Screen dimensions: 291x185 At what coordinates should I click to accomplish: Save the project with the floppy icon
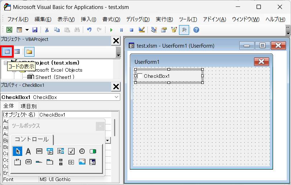point(35,30)
